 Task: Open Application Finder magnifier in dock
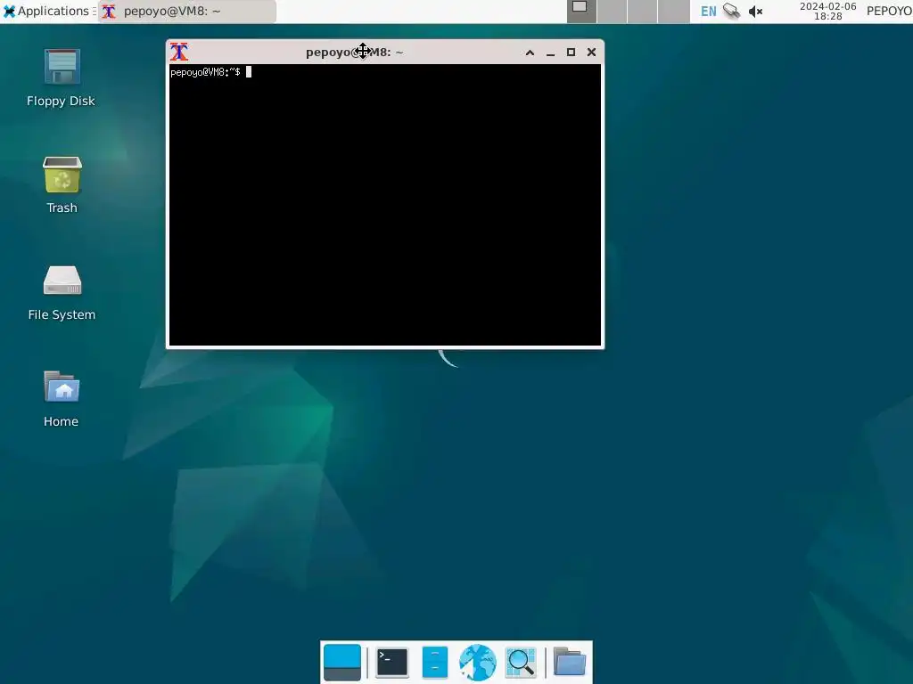520,662
